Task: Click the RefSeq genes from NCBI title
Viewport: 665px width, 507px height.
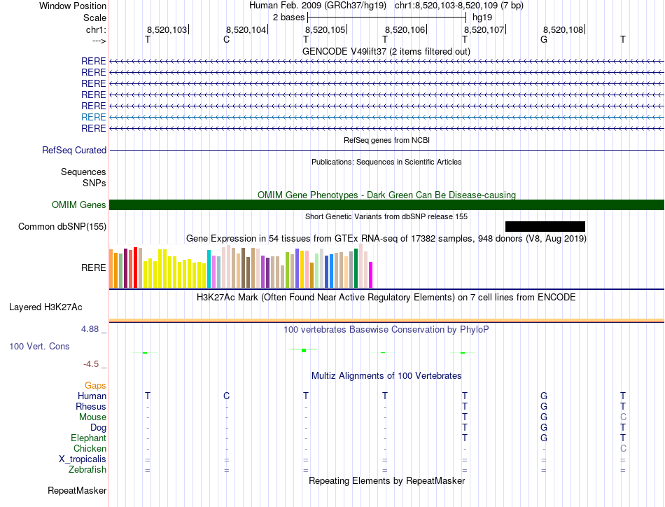Action: click(x=386, y=140)
